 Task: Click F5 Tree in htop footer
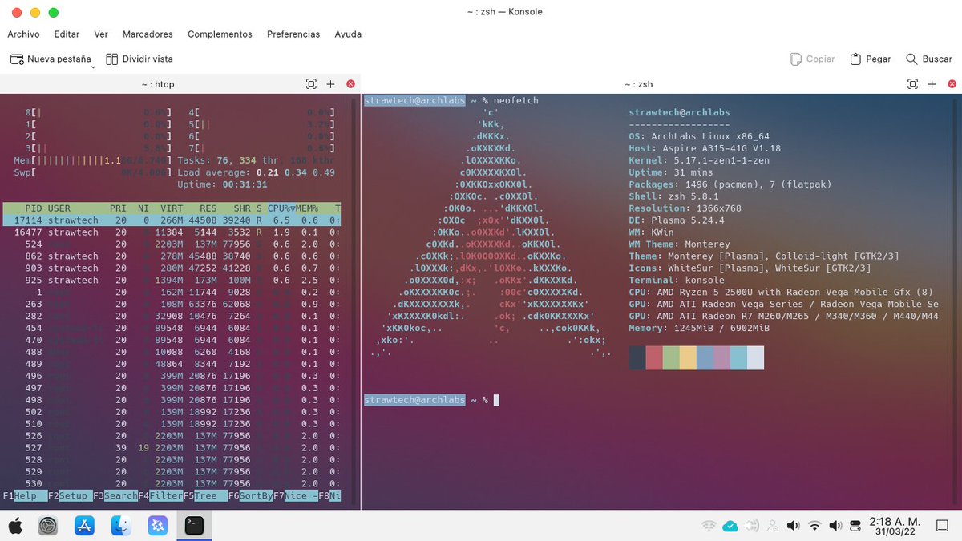205,496
